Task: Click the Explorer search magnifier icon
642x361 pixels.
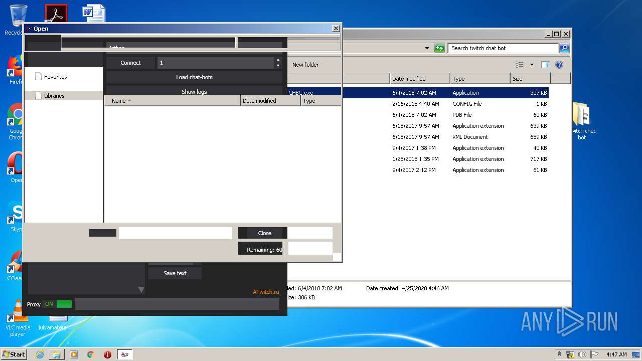Action: click(x=564, y=48)
